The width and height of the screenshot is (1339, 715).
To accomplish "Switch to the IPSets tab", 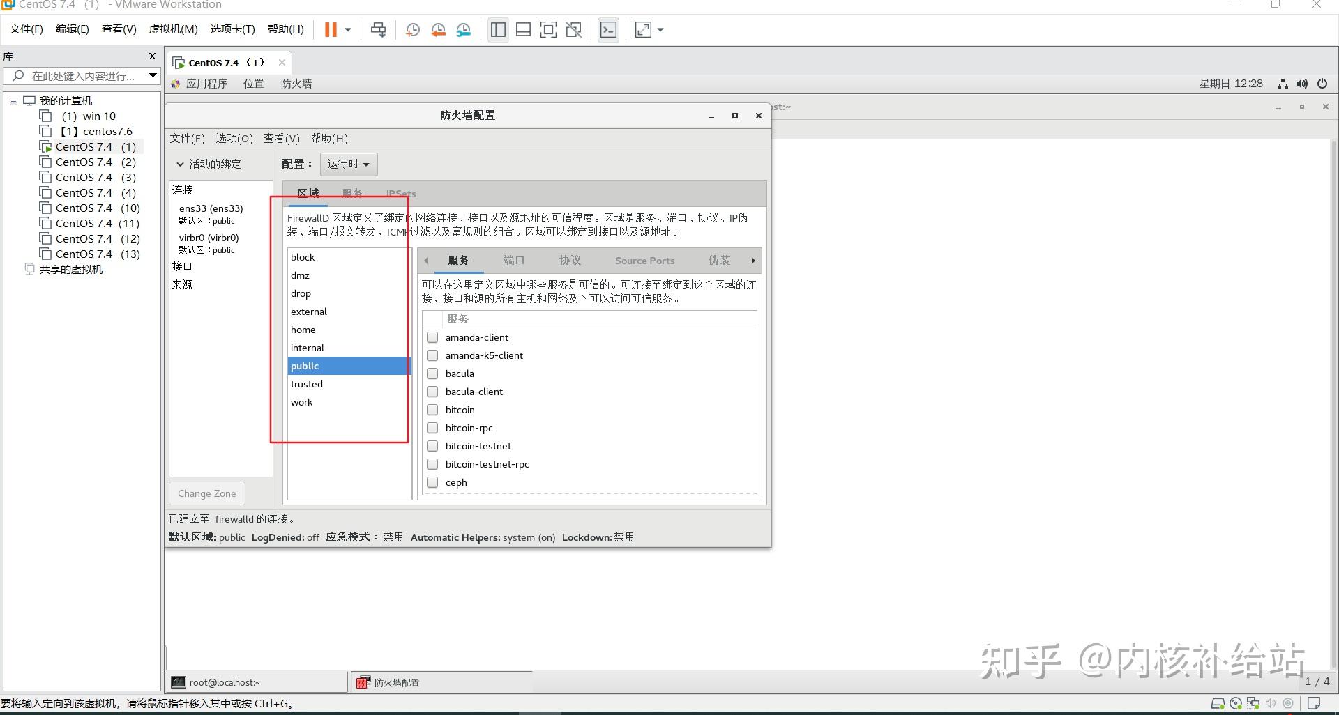I will 401,193.
